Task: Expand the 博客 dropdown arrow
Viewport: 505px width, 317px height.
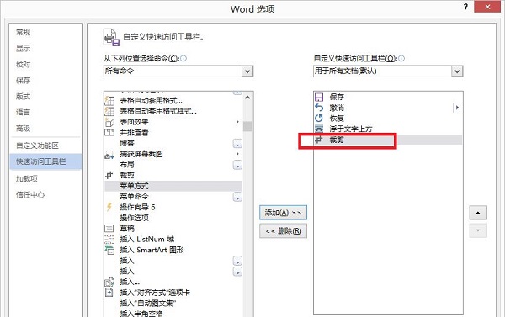Action: (237, 144)
